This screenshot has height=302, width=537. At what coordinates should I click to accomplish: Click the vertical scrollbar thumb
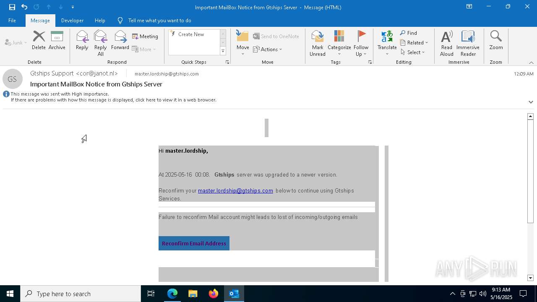[x=530, y=171]
